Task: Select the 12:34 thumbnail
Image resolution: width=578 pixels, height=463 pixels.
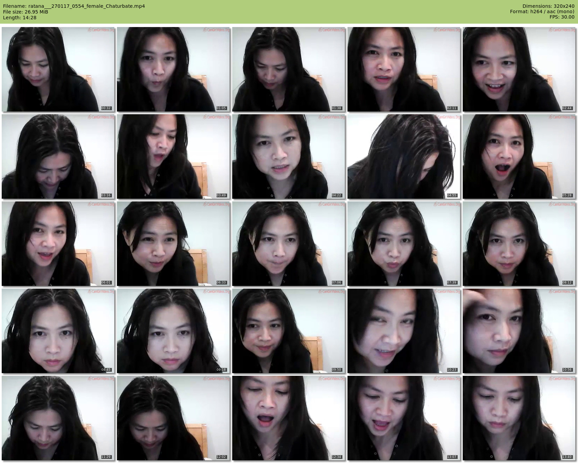Action: point(289,418)
